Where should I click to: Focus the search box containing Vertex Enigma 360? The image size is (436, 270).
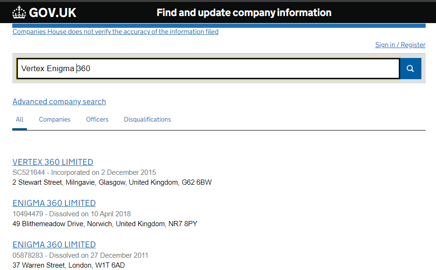[x=208, y=69]
